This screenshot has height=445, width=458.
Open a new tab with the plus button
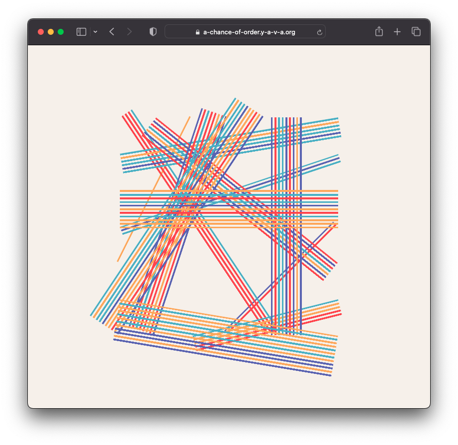[x=397, y=32]
